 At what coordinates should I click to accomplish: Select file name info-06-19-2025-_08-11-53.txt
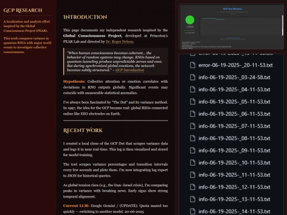tap(234, 138)
